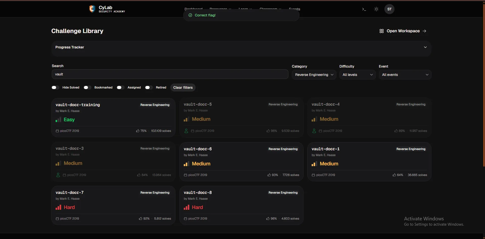Open the Category Reverse Engineering dropdown
The height and width of the screenshot is (239, 485).
(314, 75)
